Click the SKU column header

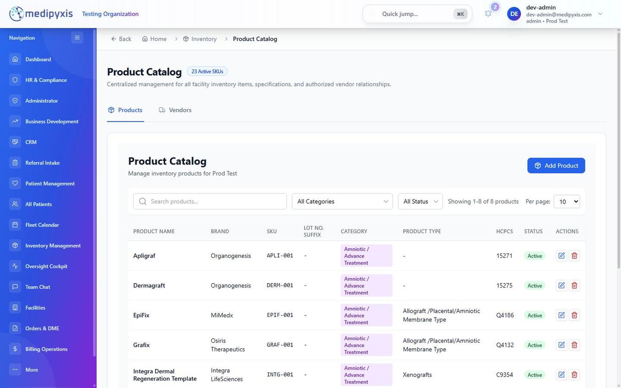coord(272,231)
